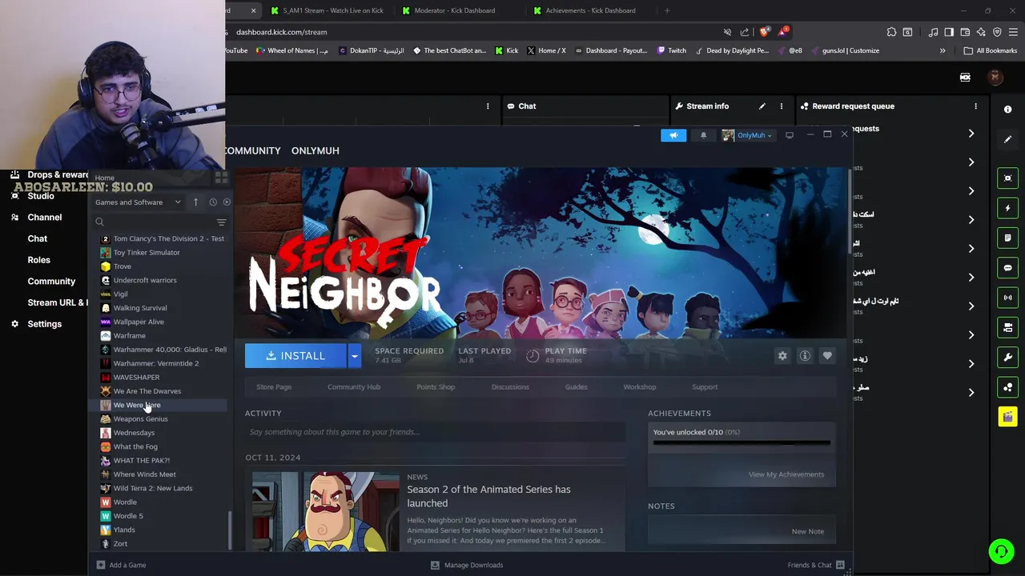Click the Kick profile avatar
The width and height of the screenshot is (1025, 576).
[x=995, y=78]
